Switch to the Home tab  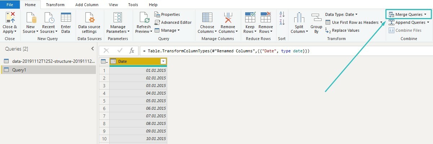30,5
